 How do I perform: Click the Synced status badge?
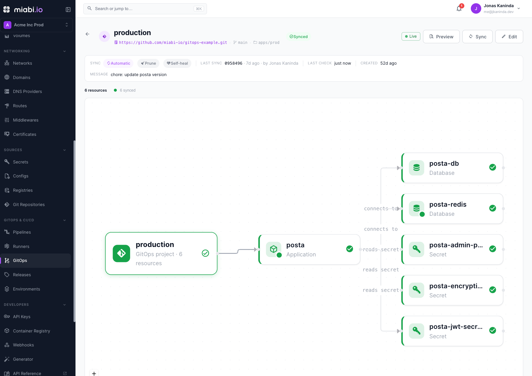click(298, 37)
